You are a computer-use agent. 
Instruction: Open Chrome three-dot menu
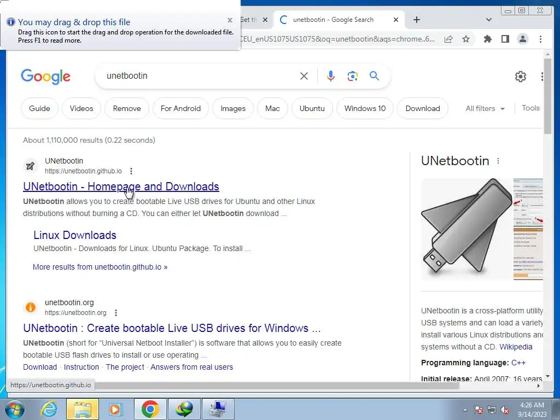tap(540, 39)
